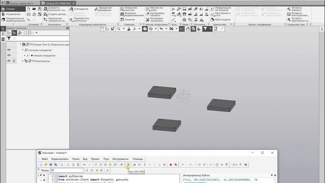
Task: Open Расстояние и угол measurement tool
Action: pyautogui.click(x=221, y=14)
